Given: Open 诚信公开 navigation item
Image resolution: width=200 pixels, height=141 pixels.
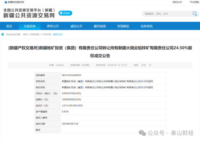Looking at the screenshot, I should pos(76,26).
